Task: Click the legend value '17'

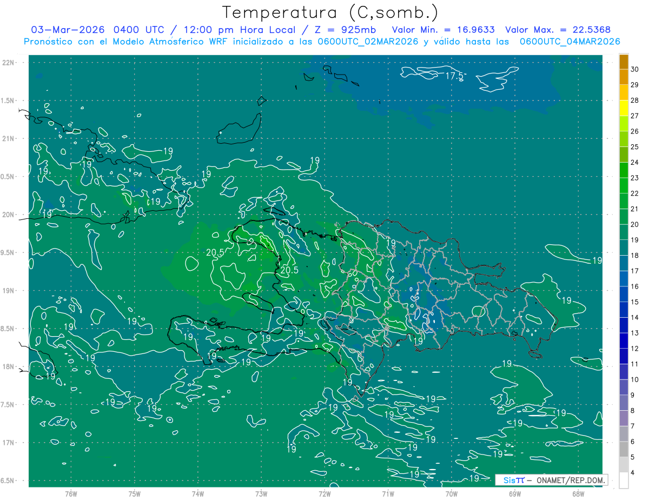Action: pos(634,271)
